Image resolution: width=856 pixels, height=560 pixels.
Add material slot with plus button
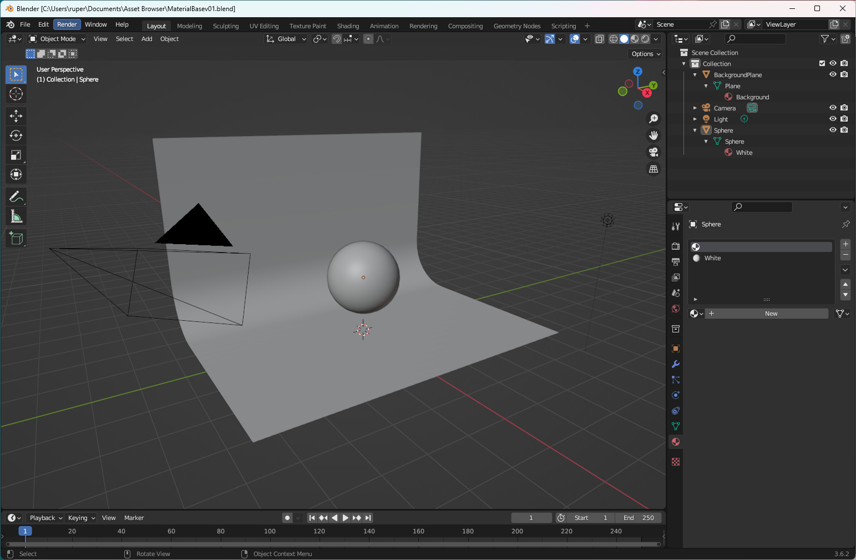[845, 244]
